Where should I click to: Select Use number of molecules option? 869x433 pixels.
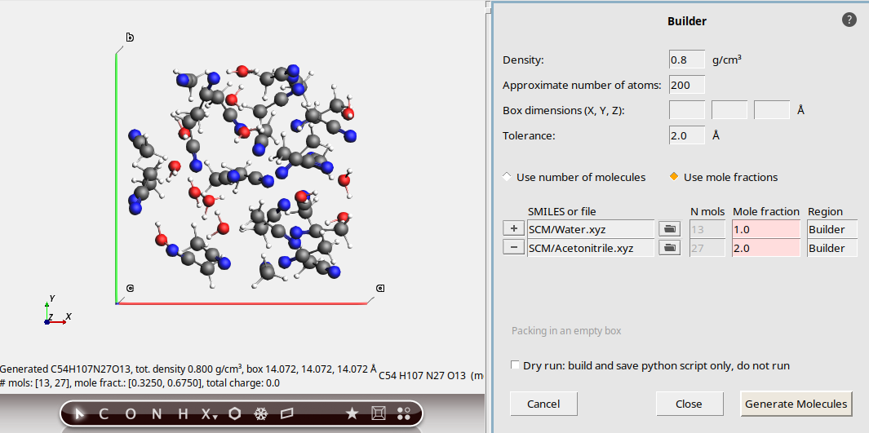click(x=508, y=177)
